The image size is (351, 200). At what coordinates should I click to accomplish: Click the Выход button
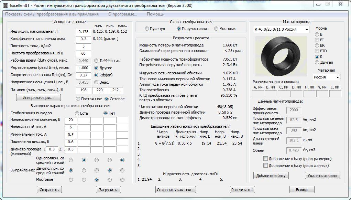point(302,190)
